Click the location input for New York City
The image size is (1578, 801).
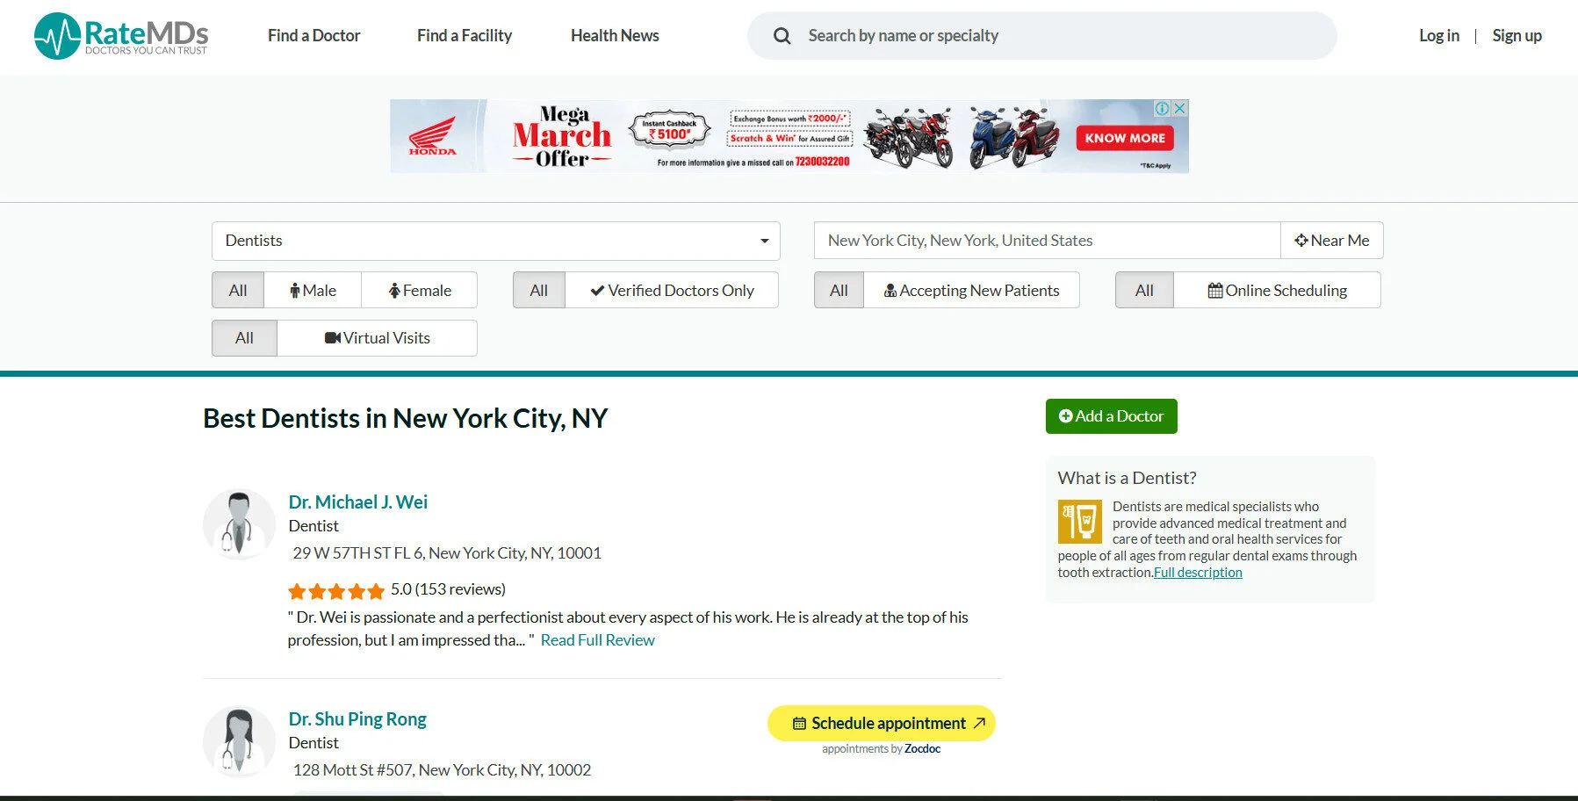(1045, 240)
